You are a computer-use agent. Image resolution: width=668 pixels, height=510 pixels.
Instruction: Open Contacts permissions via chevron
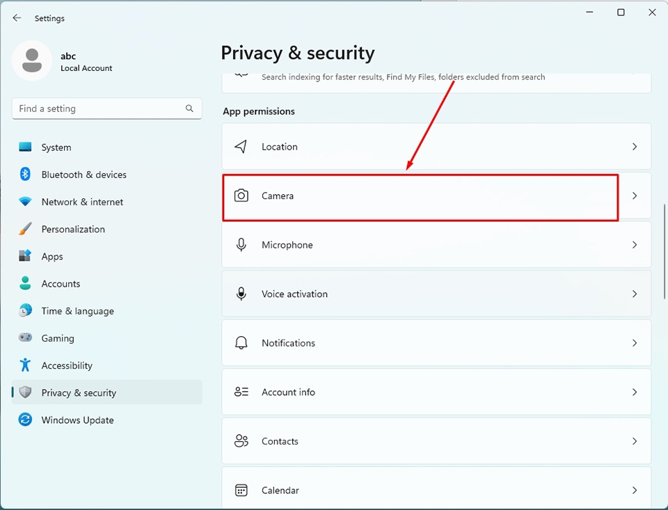tap(635, 441)
